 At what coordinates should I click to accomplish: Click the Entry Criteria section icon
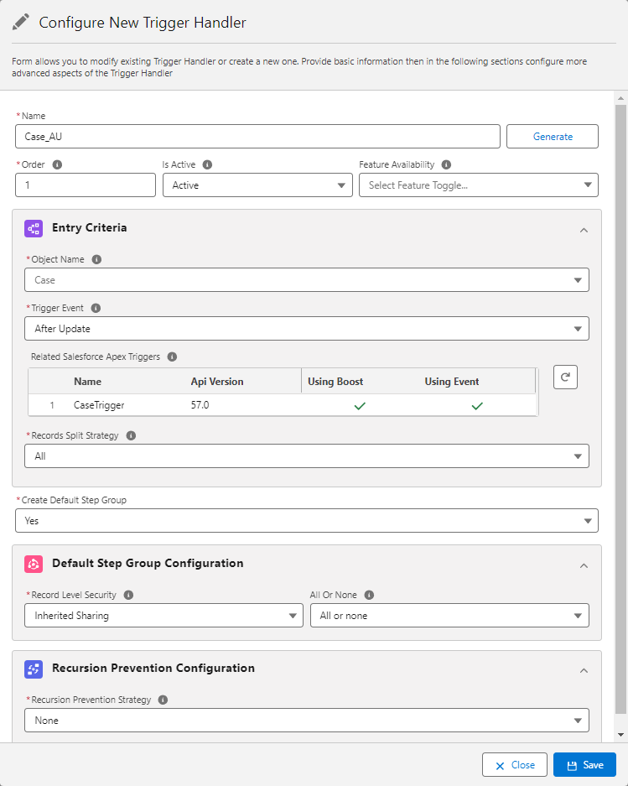33,228
